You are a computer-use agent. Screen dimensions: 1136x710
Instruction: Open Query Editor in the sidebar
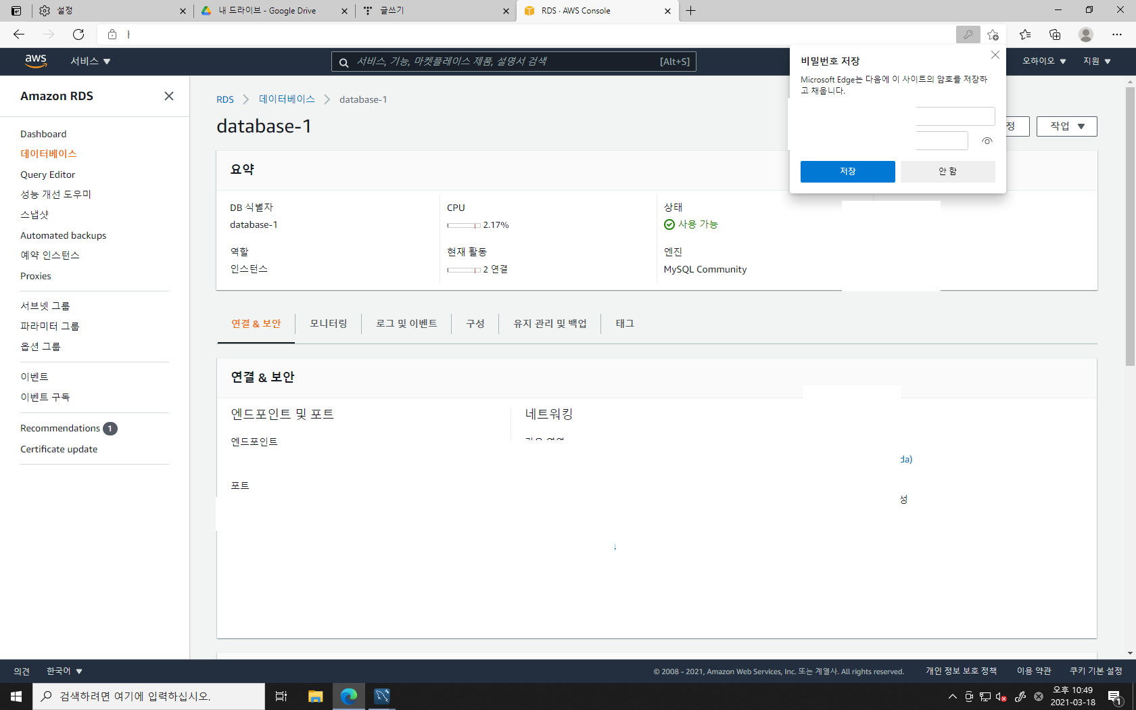click(x=48, y=174)
